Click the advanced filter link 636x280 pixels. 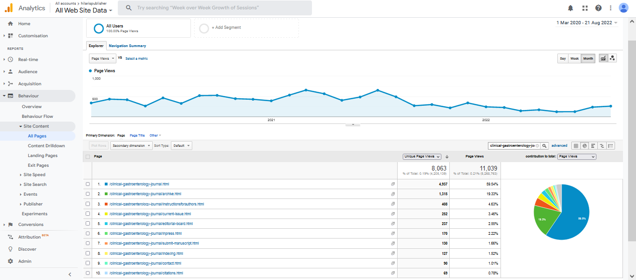tap(559, 146)
